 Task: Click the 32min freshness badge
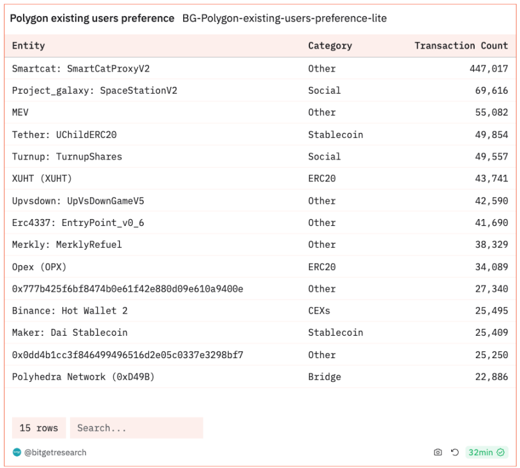[x=481, y=452]
